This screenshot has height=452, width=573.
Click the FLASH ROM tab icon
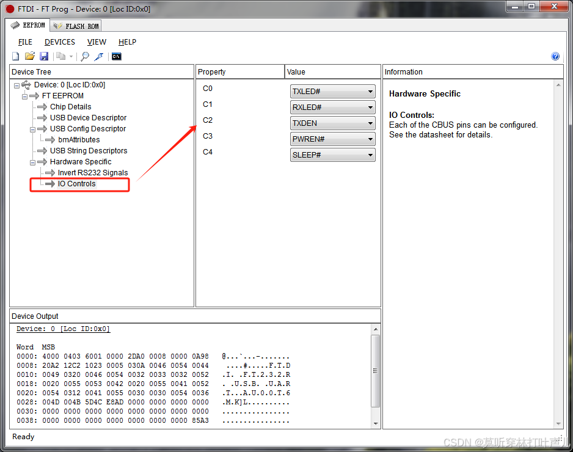[58, 26]
